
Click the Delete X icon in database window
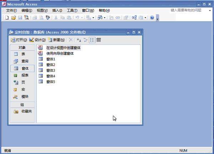(71, 40)
